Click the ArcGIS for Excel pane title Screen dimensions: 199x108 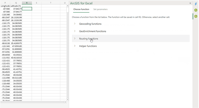(x=81, y=3)
